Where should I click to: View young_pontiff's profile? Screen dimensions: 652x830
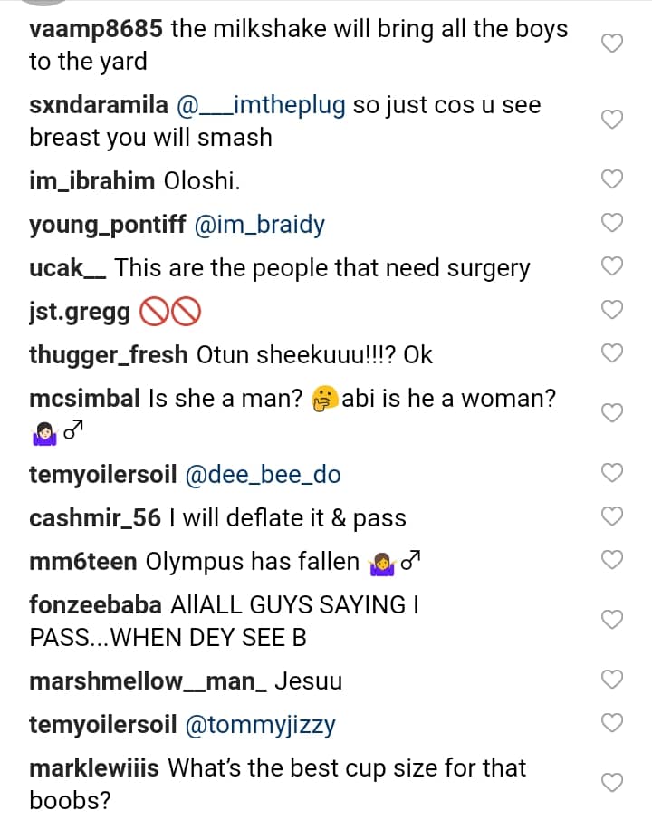point(108,225)
